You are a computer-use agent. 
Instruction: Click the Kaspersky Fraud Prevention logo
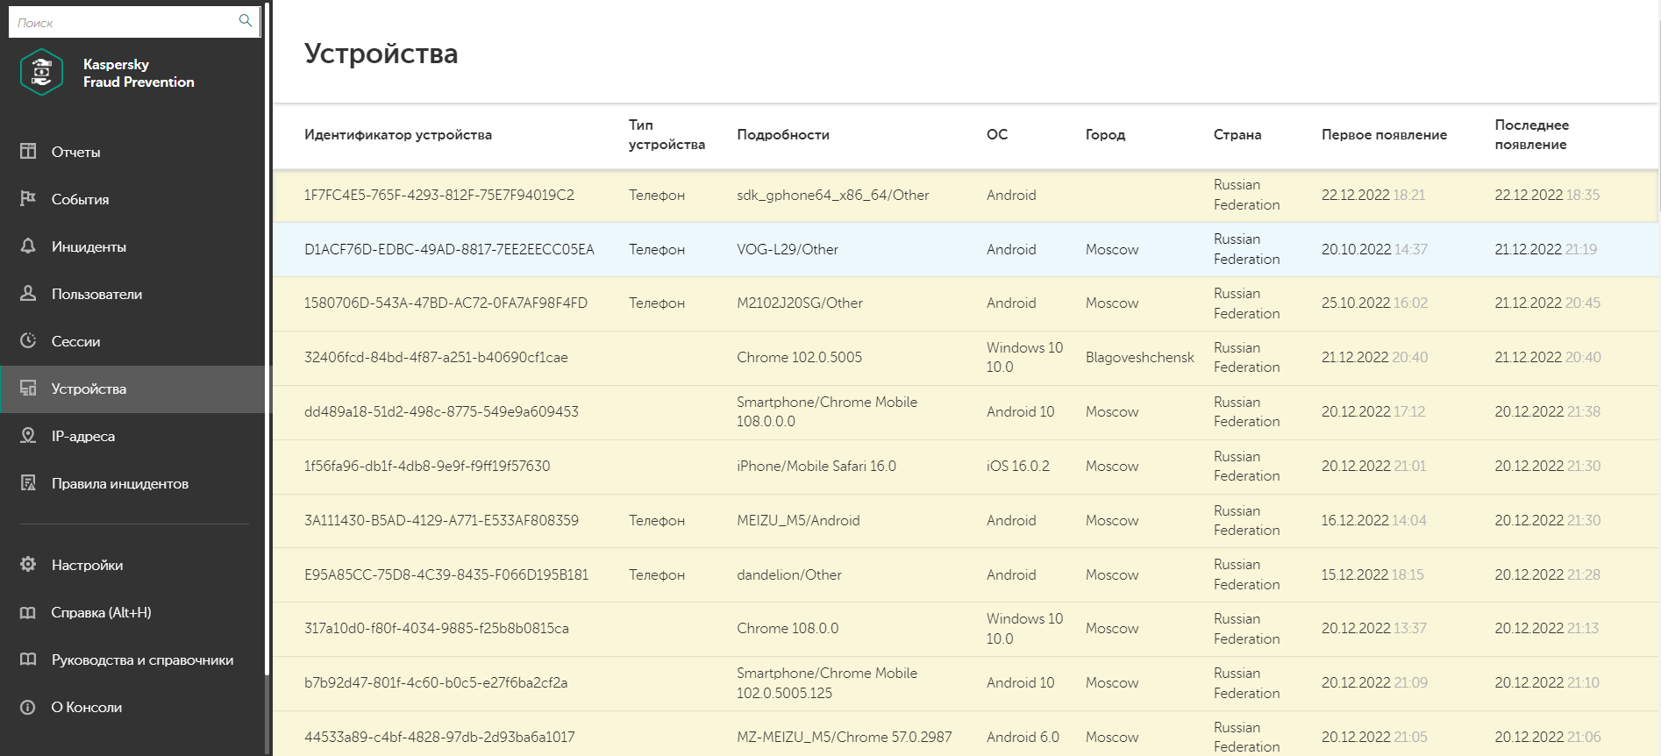click(x=41, y=72)
